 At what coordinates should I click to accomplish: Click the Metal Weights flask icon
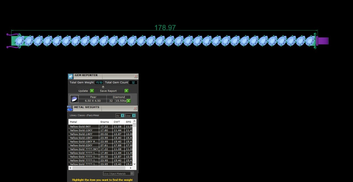70,108
